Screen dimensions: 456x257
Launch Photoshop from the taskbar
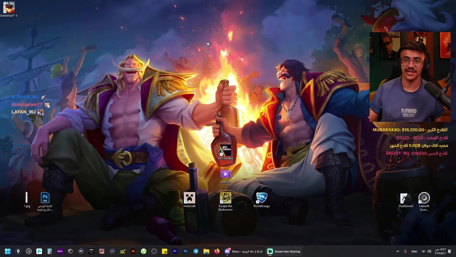click(185, 251)
